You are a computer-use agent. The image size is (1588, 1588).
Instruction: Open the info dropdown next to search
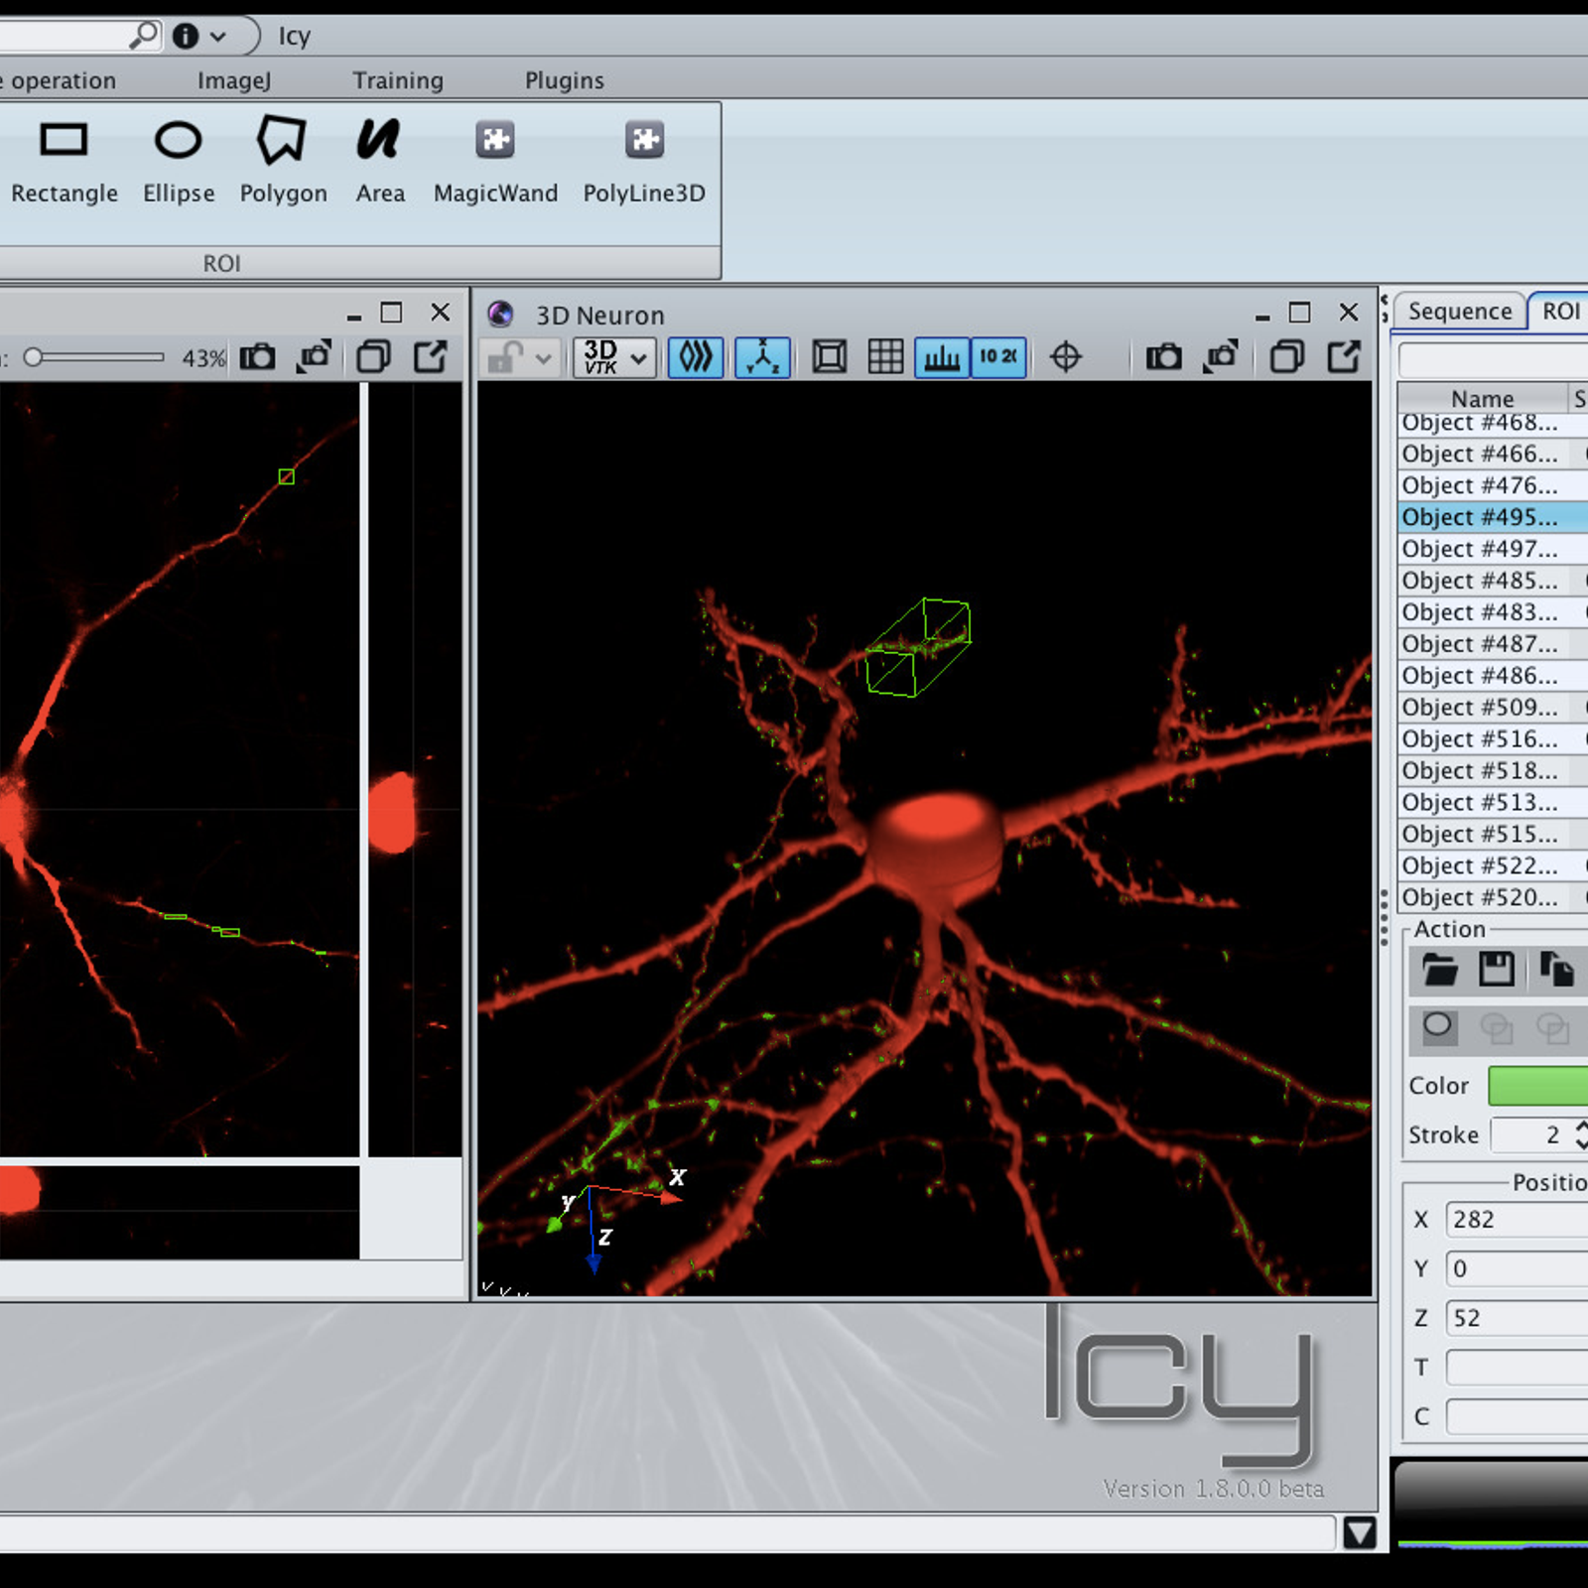tap(199, 37)
